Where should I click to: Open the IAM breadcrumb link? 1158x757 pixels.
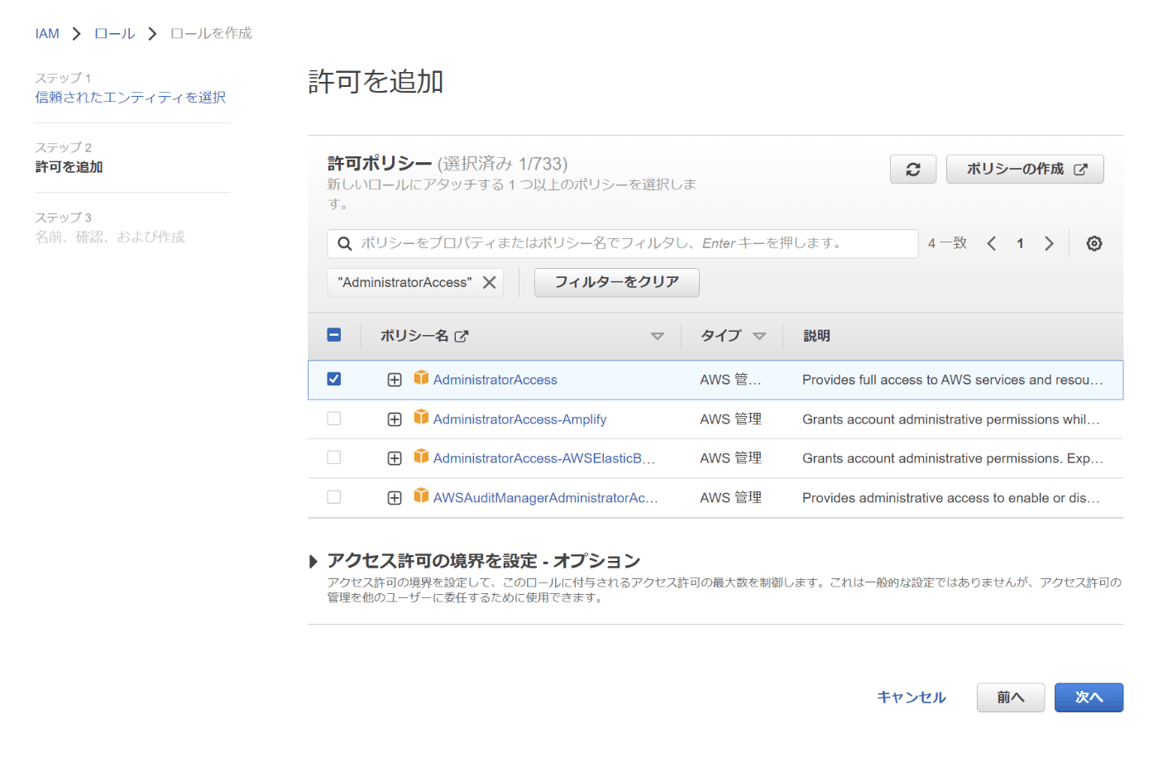coord(47,34)
